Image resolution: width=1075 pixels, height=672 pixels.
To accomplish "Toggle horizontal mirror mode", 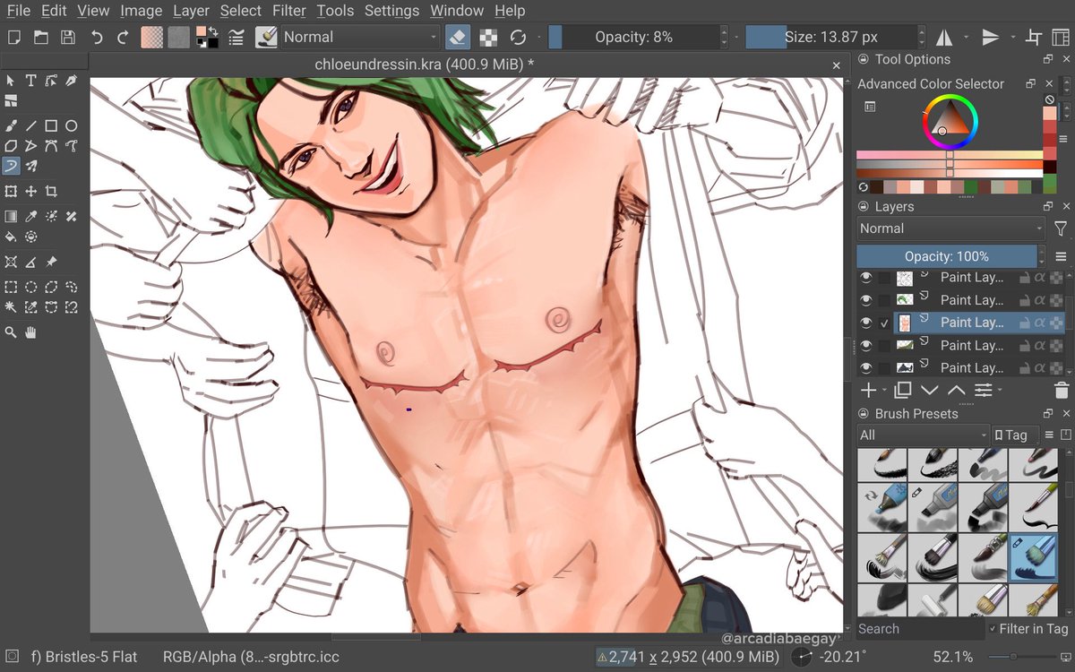I will pos(944,37).
